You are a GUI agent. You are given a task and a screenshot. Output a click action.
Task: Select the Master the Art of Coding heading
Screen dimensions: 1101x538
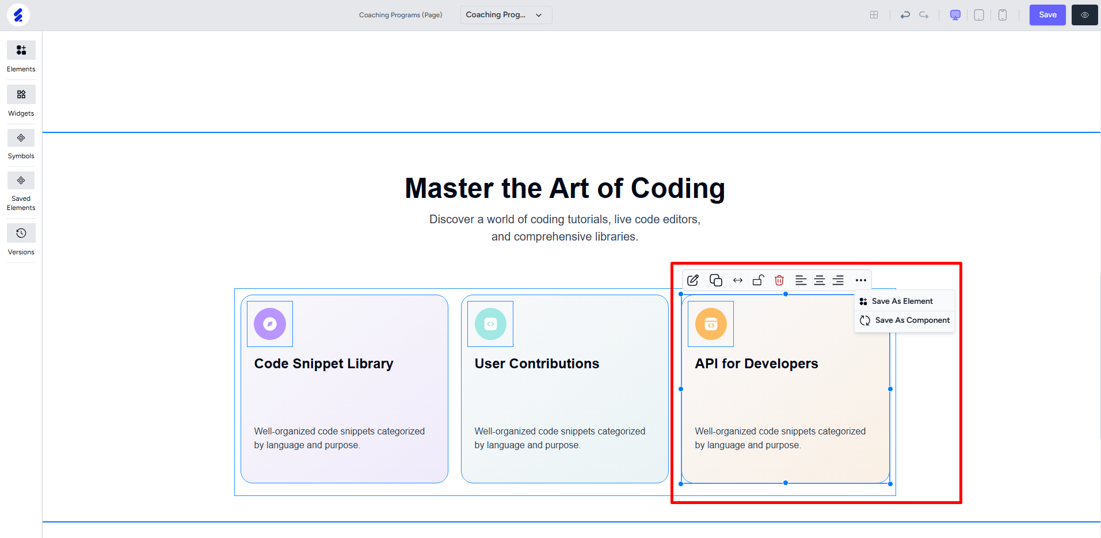pos(565,188)
